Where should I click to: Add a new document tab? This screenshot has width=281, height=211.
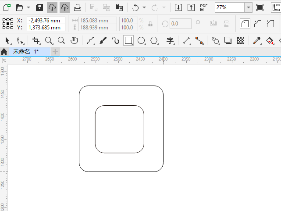pos(55,52)
